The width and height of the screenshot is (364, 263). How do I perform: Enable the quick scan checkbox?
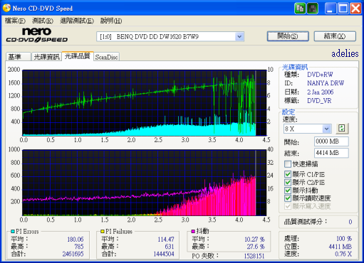[288, 164]
